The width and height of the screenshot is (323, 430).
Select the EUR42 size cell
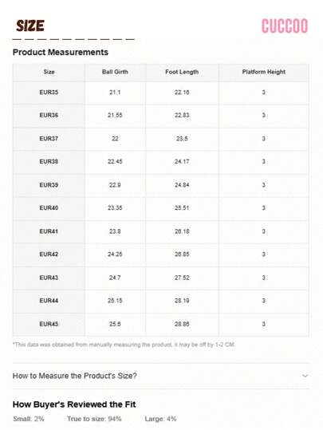(49, 254)
